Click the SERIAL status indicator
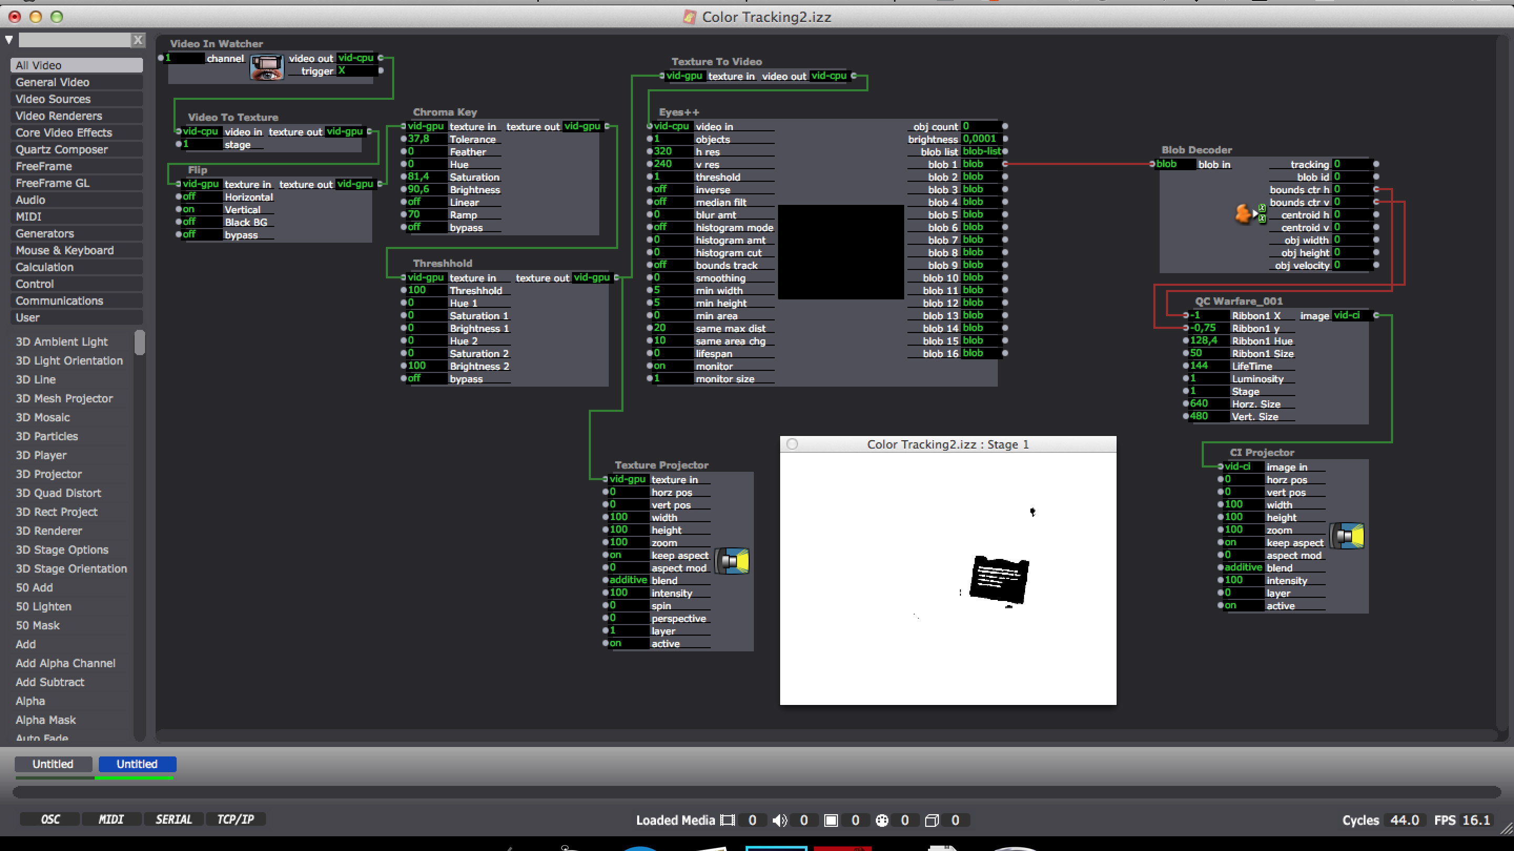The width and height of the screenshot is (1514, 851). tap(173, 819)
